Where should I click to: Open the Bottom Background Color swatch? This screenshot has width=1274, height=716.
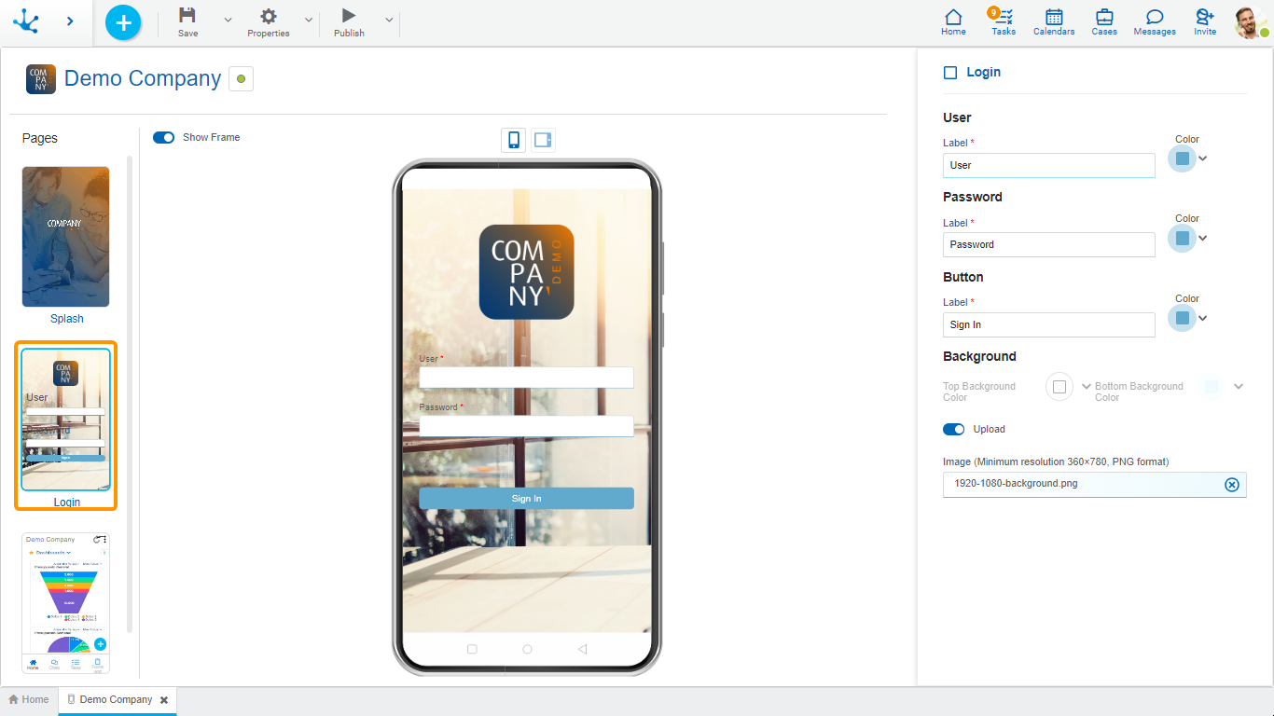1212,386
